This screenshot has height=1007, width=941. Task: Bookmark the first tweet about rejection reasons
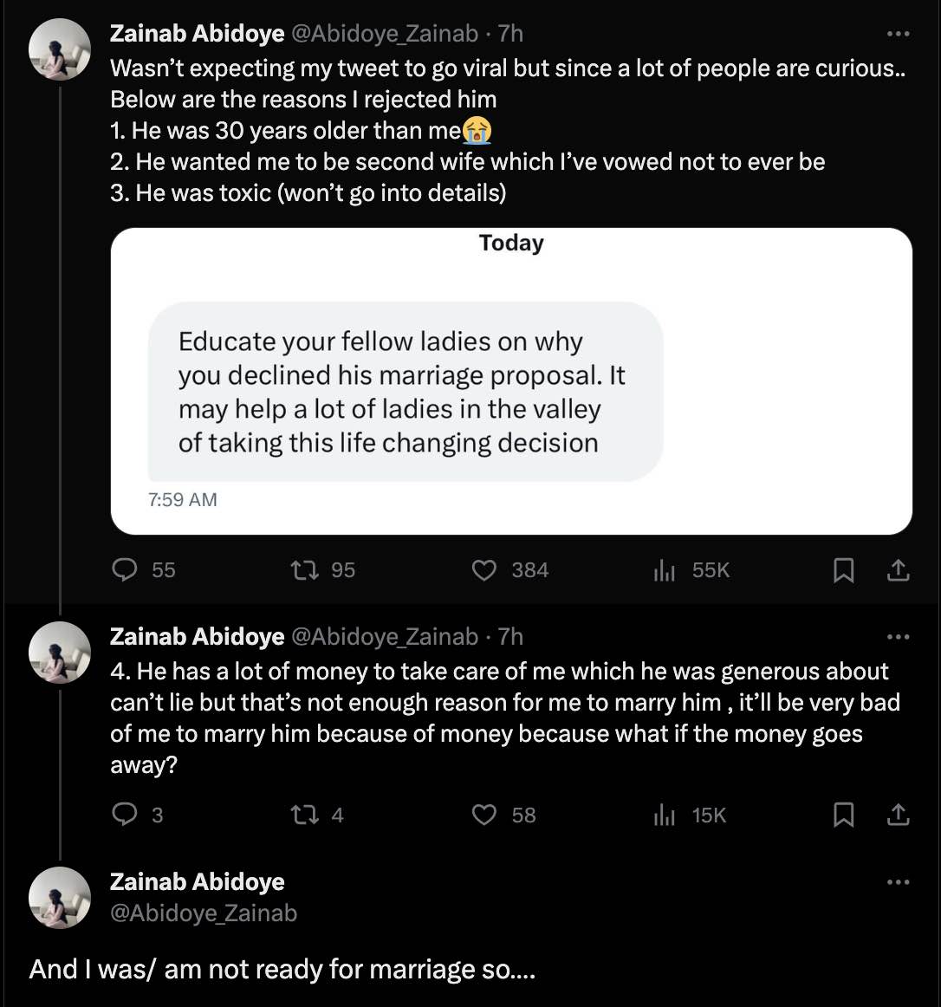click(843, 569)
